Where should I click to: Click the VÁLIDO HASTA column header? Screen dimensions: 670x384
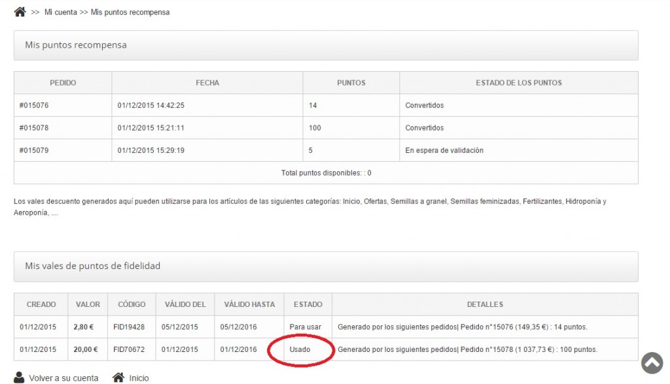[x=249, y=304]
